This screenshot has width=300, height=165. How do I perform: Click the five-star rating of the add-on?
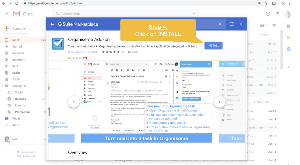tap(110, 52)
